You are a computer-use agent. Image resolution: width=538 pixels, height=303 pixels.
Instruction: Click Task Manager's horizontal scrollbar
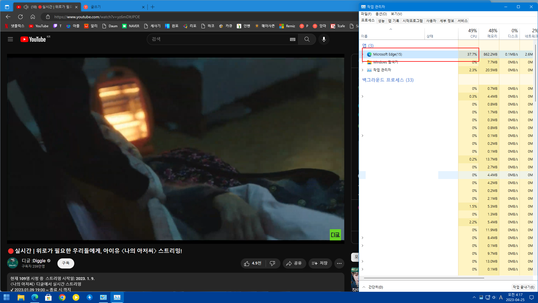[x=424, y=278]
